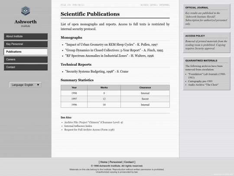Select the Technical Reports heading
The width and height of the screenshot is (234, 176).
click(x=76, y=64)
